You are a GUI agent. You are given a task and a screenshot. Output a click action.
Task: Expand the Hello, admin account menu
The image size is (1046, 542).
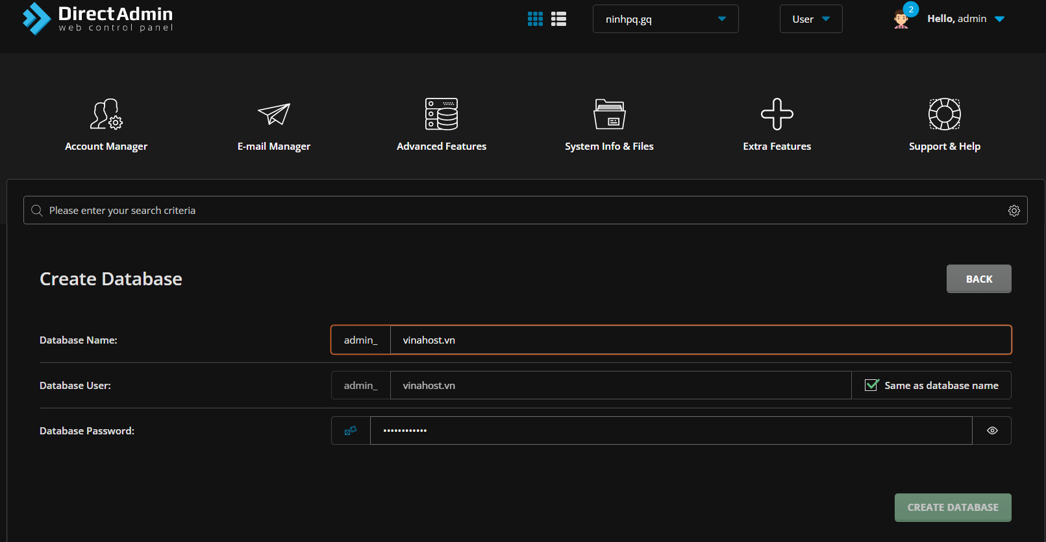[965, 19]
